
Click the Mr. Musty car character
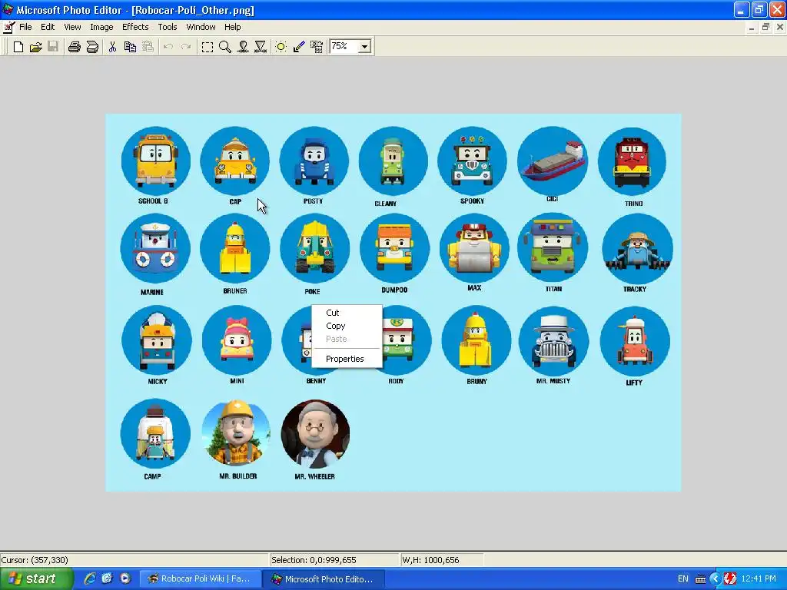pyautogui.click(x=553, y=341)
